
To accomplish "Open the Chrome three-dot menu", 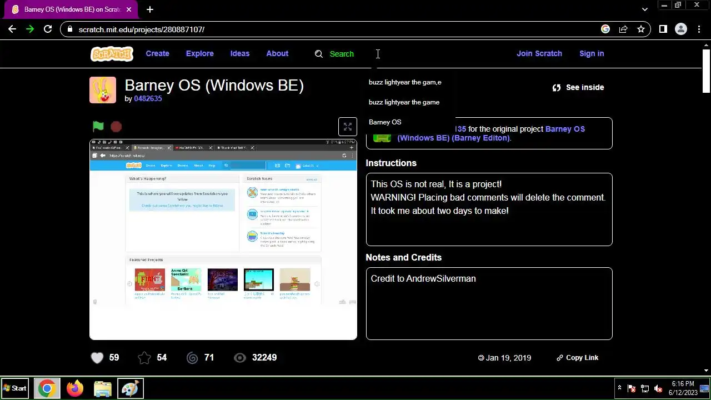I will 699,29.
